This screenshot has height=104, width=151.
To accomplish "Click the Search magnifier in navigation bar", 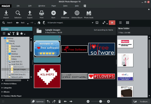I will coord(4,23).
